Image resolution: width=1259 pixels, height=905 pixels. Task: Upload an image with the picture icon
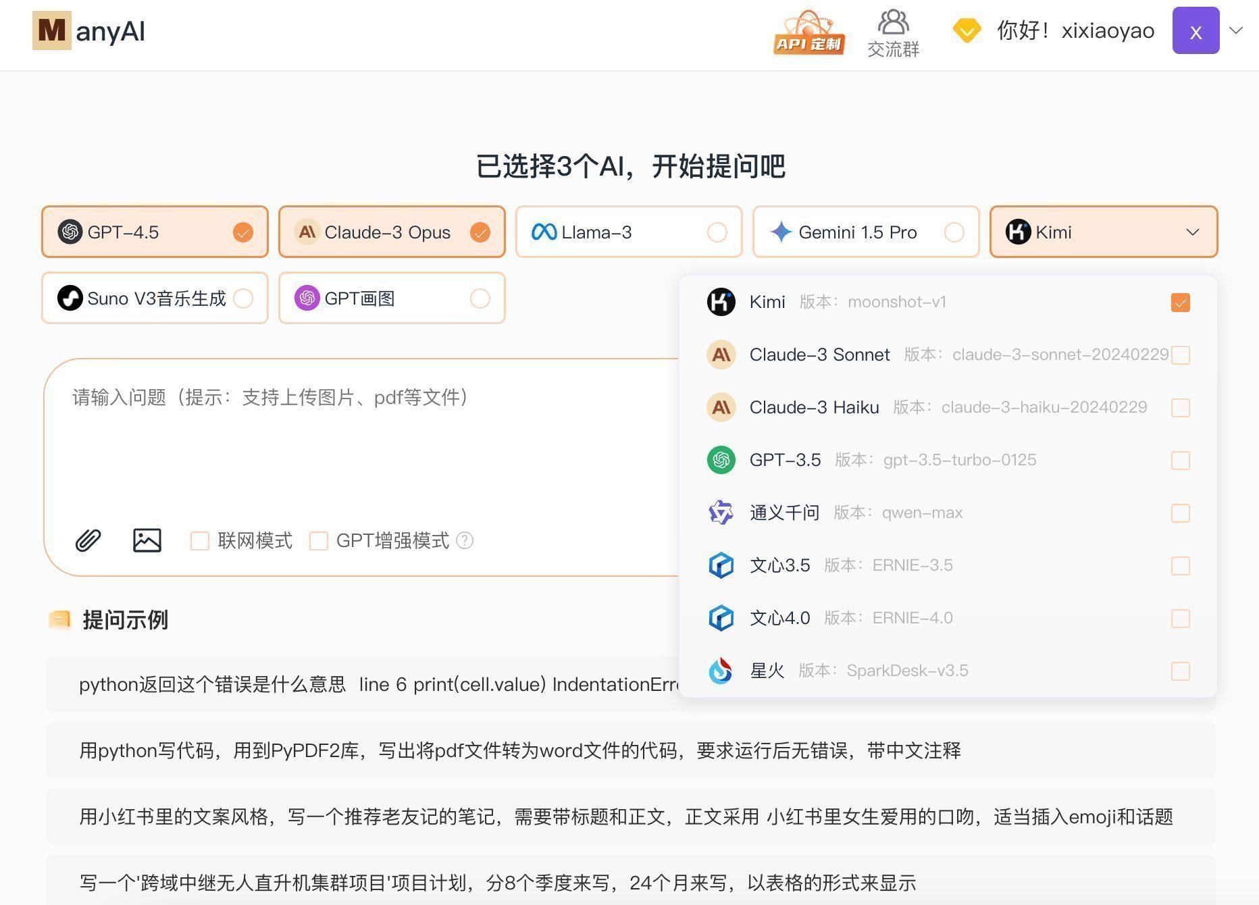point(147,540)
